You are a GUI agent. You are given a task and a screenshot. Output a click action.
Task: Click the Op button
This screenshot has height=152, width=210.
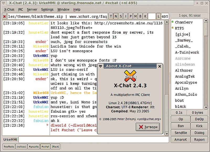click(x=181, y=119)
